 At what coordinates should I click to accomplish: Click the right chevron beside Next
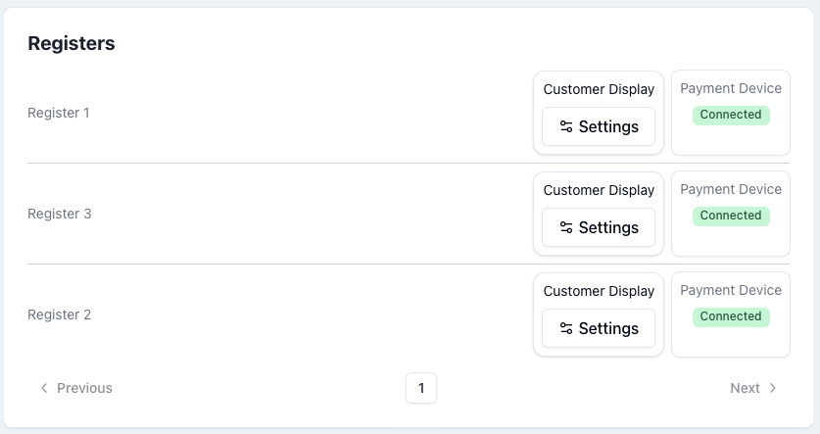[773, 388]
